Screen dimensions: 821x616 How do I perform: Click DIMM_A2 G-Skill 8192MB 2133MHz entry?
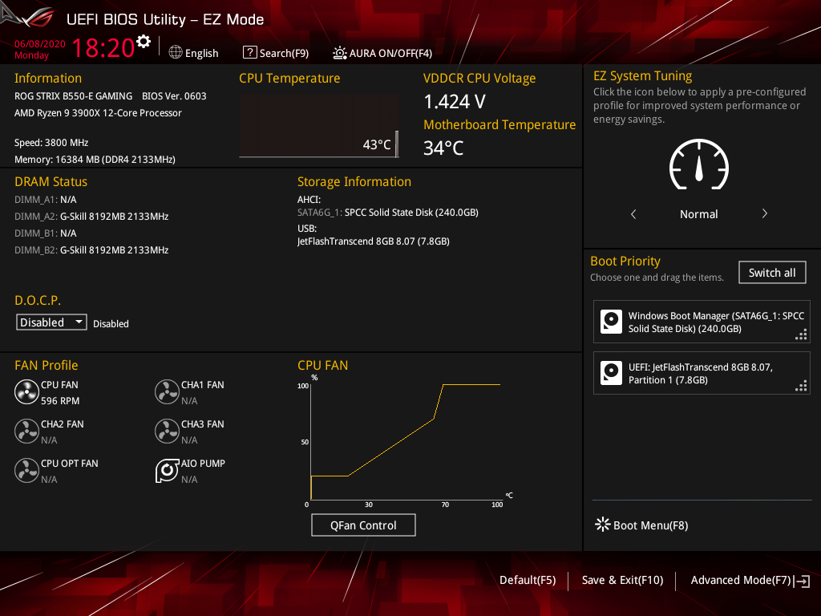(x=91, y=217)
